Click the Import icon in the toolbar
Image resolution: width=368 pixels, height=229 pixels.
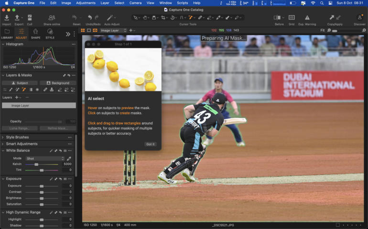pos(7,18)
